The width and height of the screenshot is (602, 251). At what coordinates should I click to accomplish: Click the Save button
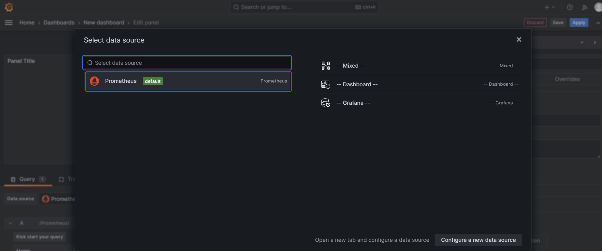tap(558, 23)
